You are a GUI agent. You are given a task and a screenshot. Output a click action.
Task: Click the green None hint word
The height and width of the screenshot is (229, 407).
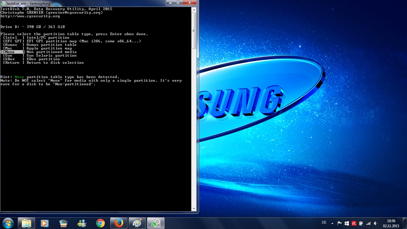[19, 77]
